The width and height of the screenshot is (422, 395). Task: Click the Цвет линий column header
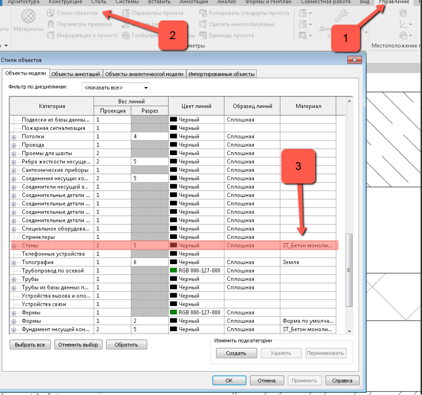click(x=196, y=106)
